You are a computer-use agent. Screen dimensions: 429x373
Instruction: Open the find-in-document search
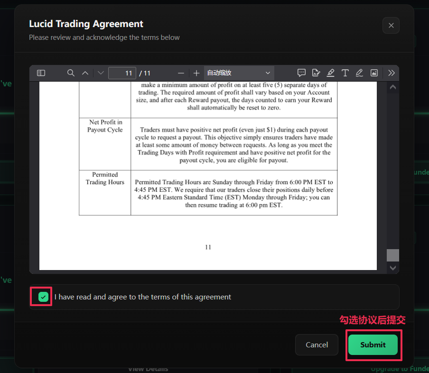pos(71,73)
